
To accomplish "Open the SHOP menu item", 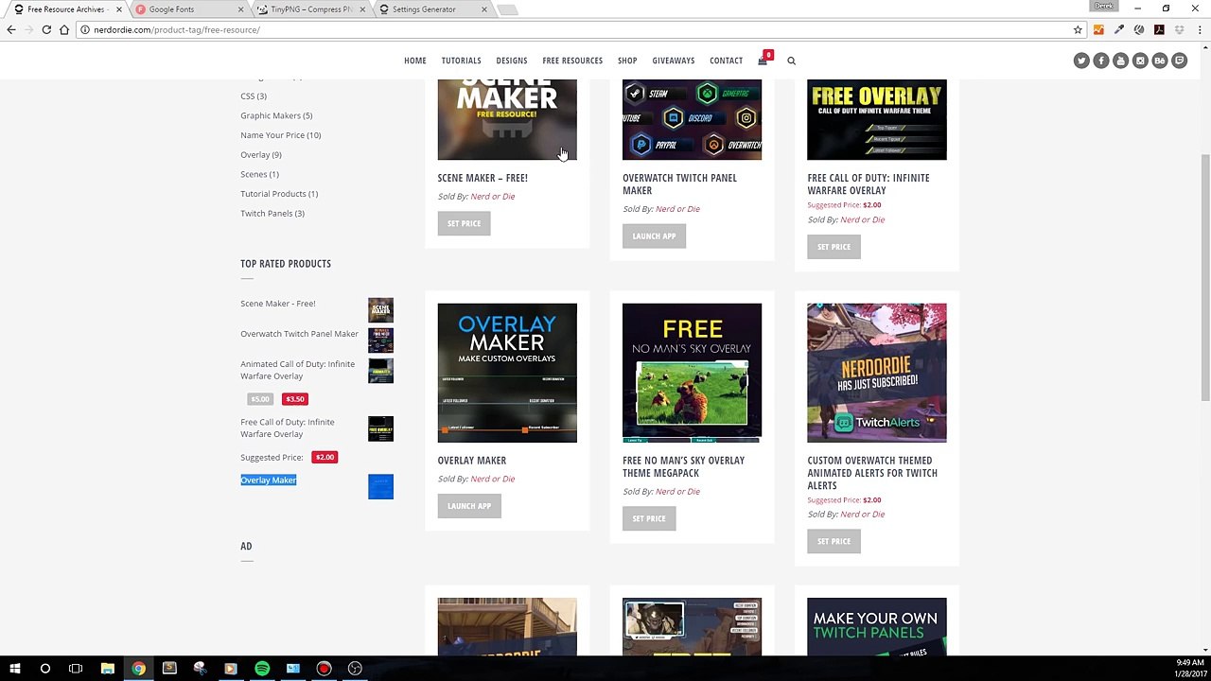I will 627,61.
